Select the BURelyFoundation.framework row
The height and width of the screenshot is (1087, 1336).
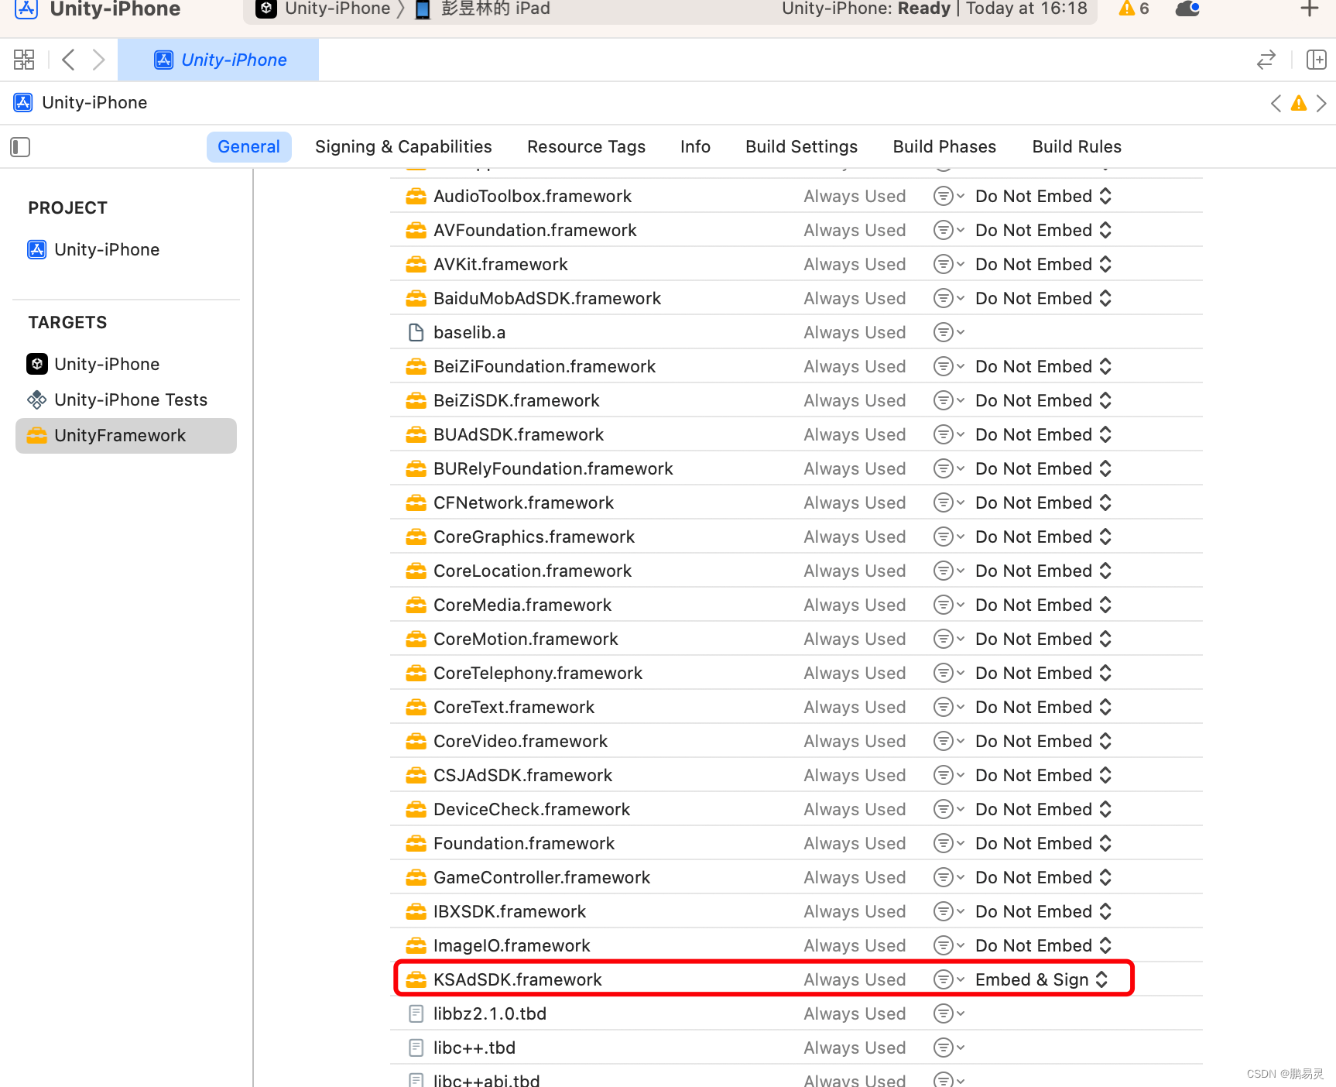tap(796, 468)
